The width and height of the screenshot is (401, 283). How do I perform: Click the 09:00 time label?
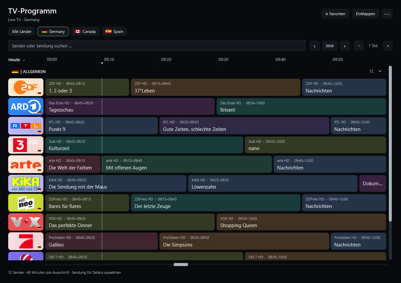pyautogui.click(x=52, y=60)
